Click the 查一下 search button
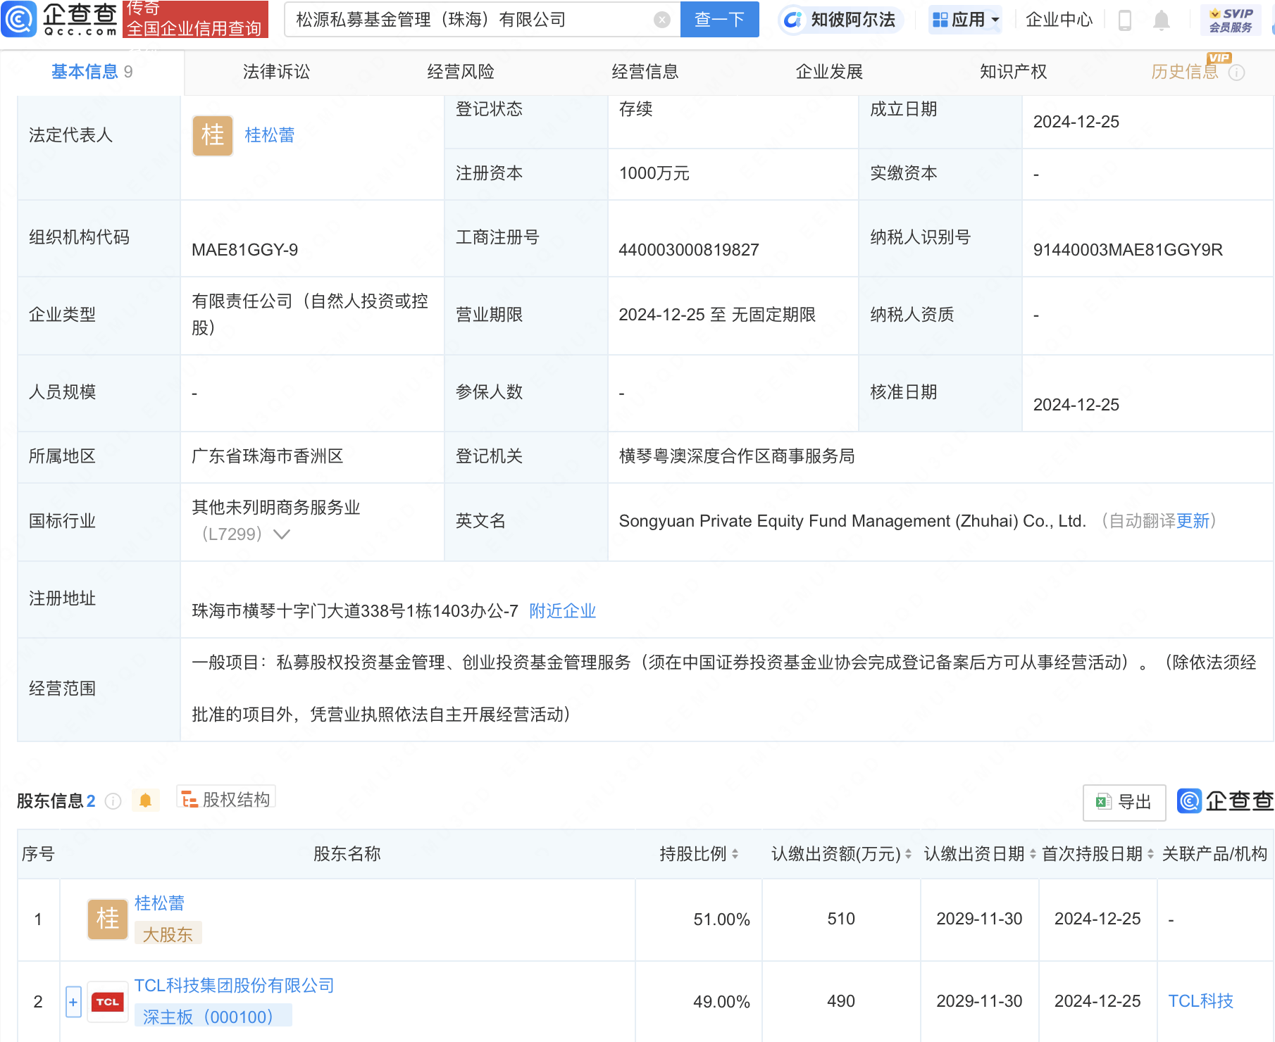The image size is (1275, 1042). pos(719,20)
